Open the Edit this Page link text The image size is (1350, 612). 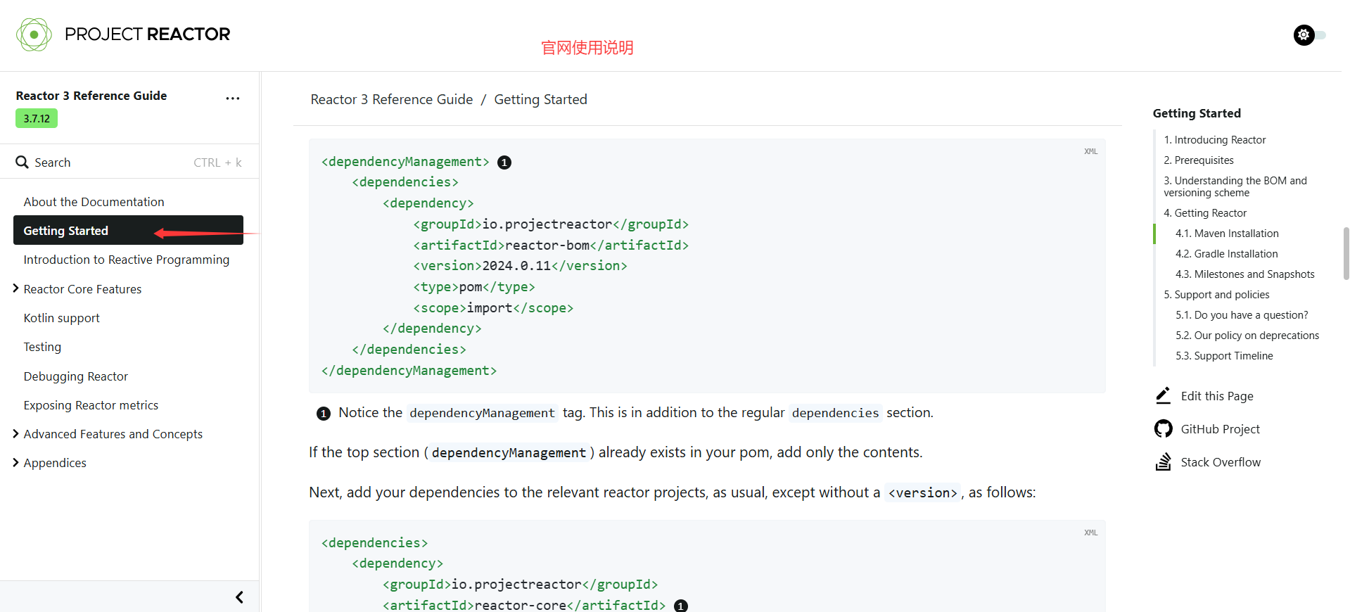(1217, 396)
